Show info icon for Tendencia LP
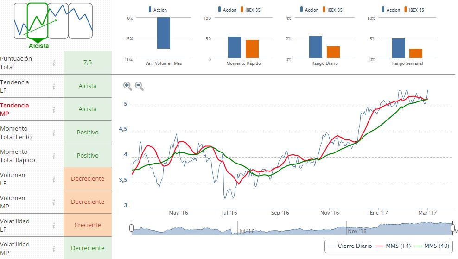Viewport: 458px width, 259px height. 54,86
